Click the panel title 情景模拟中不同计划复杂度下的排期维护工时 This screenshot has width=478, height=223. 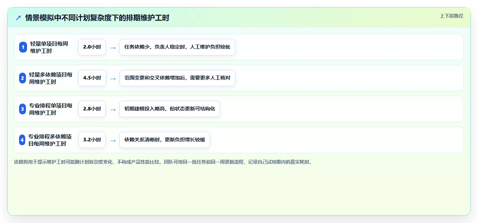click(x=97, y=18)
